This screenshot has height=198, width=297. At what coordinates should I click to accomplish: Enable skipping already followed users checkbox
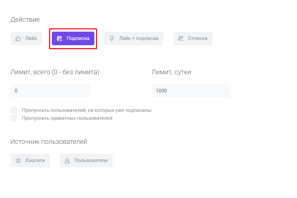tap(14, 110)
